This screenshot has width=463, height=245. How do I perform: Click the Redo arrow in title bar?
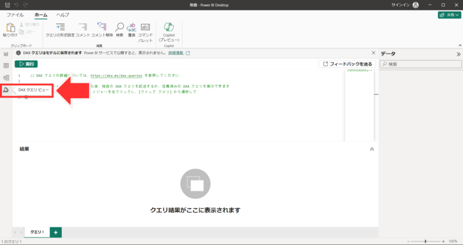pyautogui.click(x=25, y=5)
